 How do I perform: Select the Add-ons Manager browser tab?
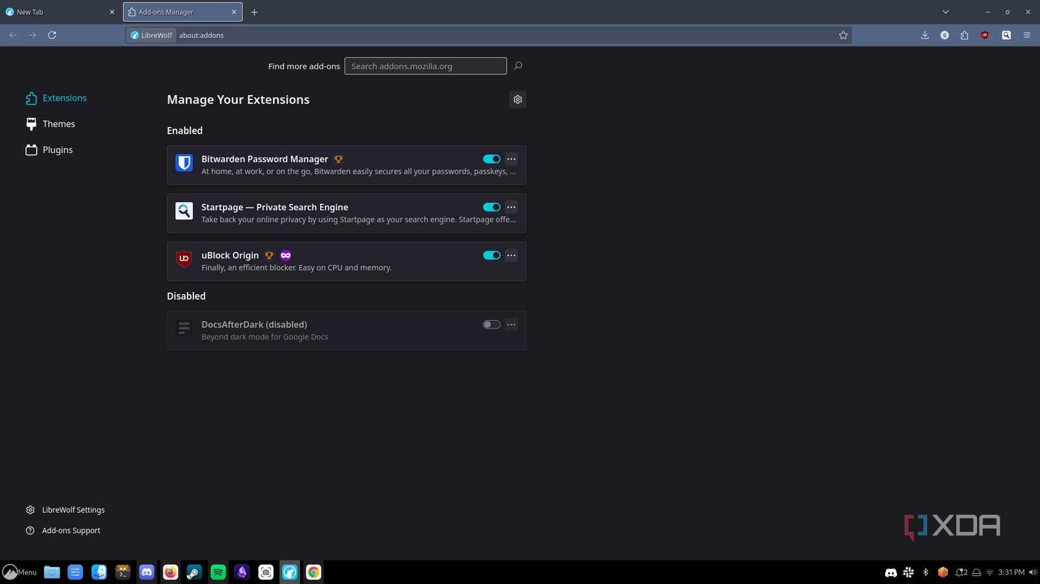coord(183,12)
